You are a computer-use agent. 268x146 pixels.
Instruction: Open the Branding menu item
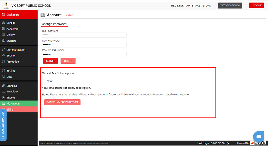[19, 86]
